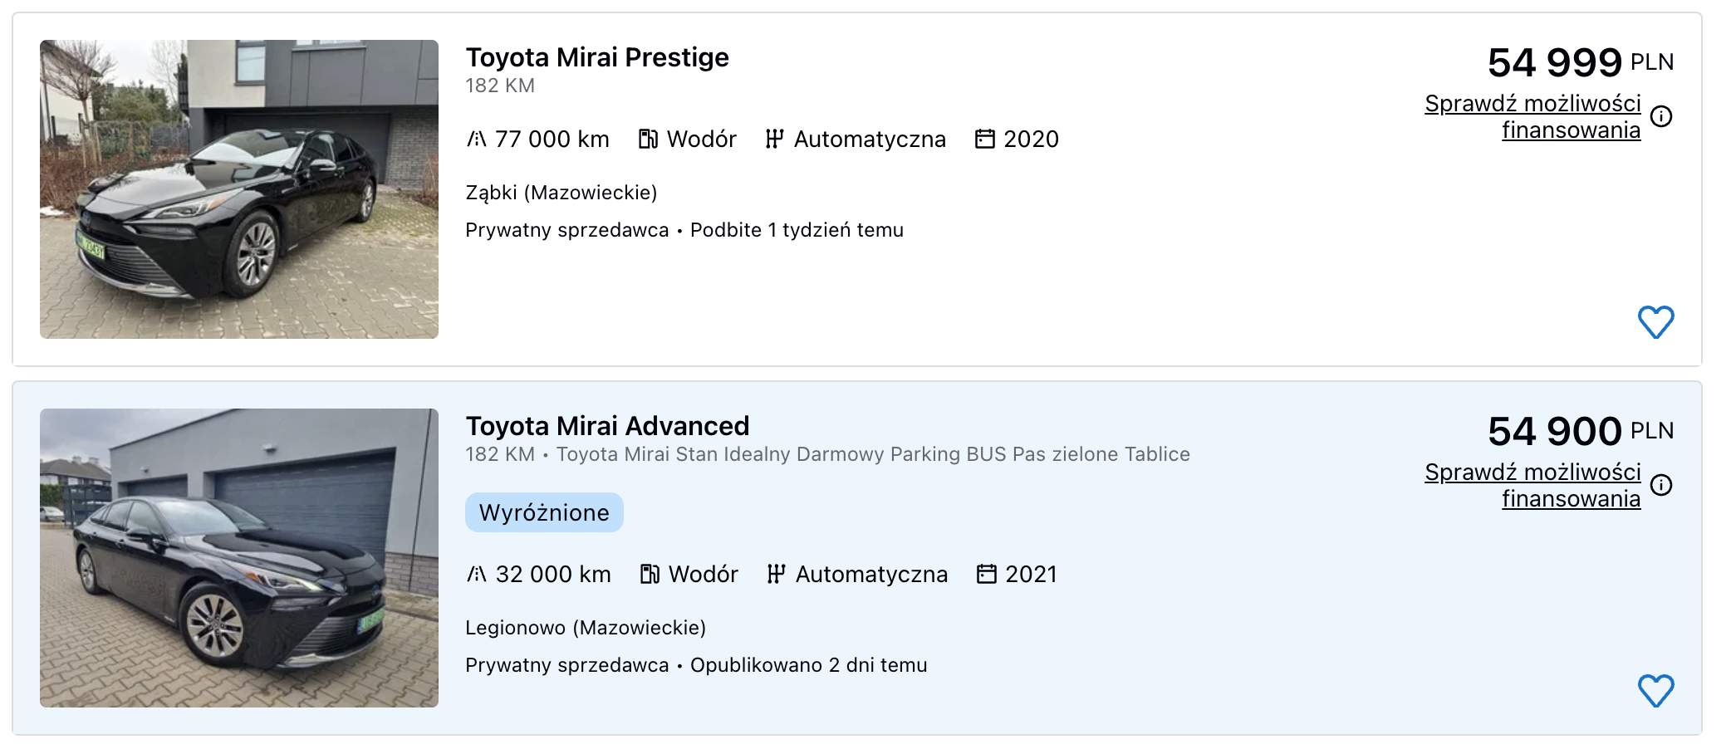Click gearbox icon beside Automatyczna in Advanced listing
This screenshot has height=754, width=1731.
coord(776,574)
